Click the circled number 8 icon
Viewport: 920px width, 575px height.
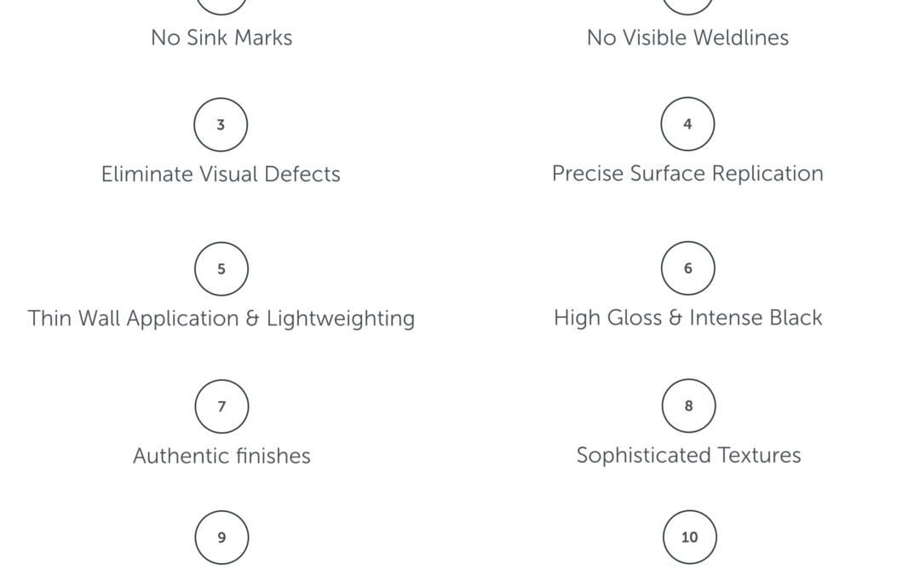point(689,405)
